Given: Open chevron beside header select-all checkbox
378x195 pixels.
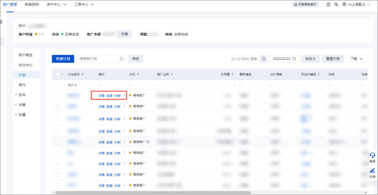Looking at the screenshot, I should [x=63, y=75].
